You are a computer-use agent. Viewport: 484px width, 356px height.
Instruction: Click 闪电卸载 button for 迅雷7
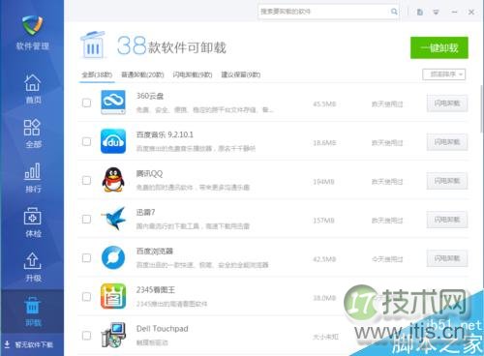[447, 220]
